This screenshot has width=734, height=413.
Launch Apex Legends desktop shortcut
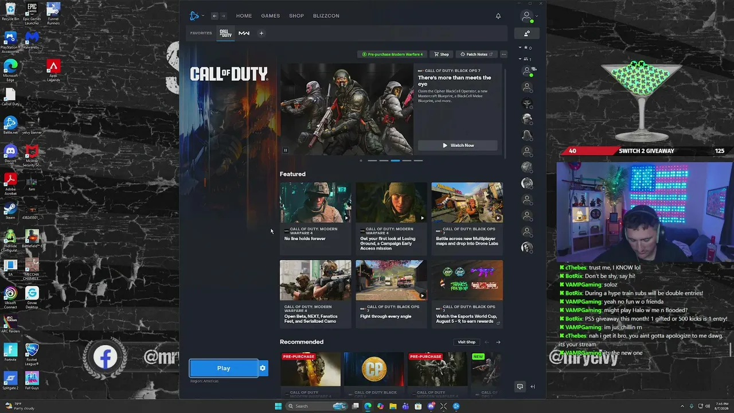tap(53, 71)
